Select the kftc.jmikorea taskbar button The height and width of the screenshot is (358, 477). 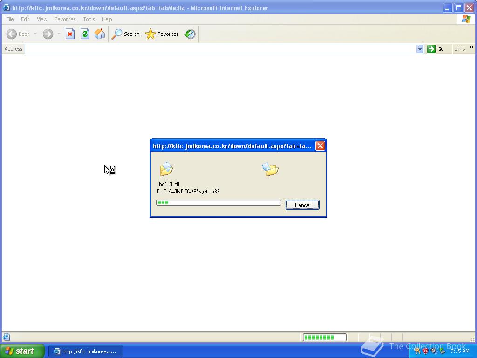tap(86, 351)
